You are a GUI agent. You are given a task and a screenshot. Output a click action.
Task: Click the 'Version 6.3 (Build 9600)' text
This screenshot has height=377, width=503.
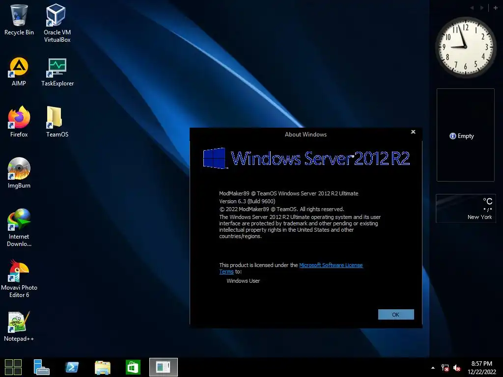pyautogui.click(x=247, y=201)
